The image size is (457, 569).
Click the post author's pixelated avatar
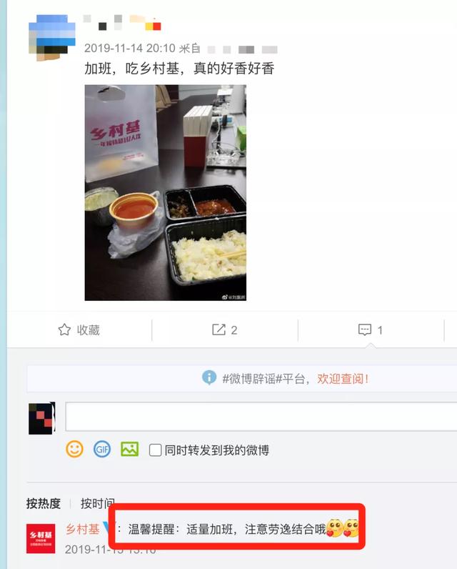pos(52,37)
